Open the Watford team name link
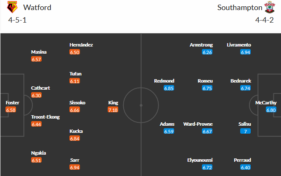281x176 pixels. click(38, 7)
